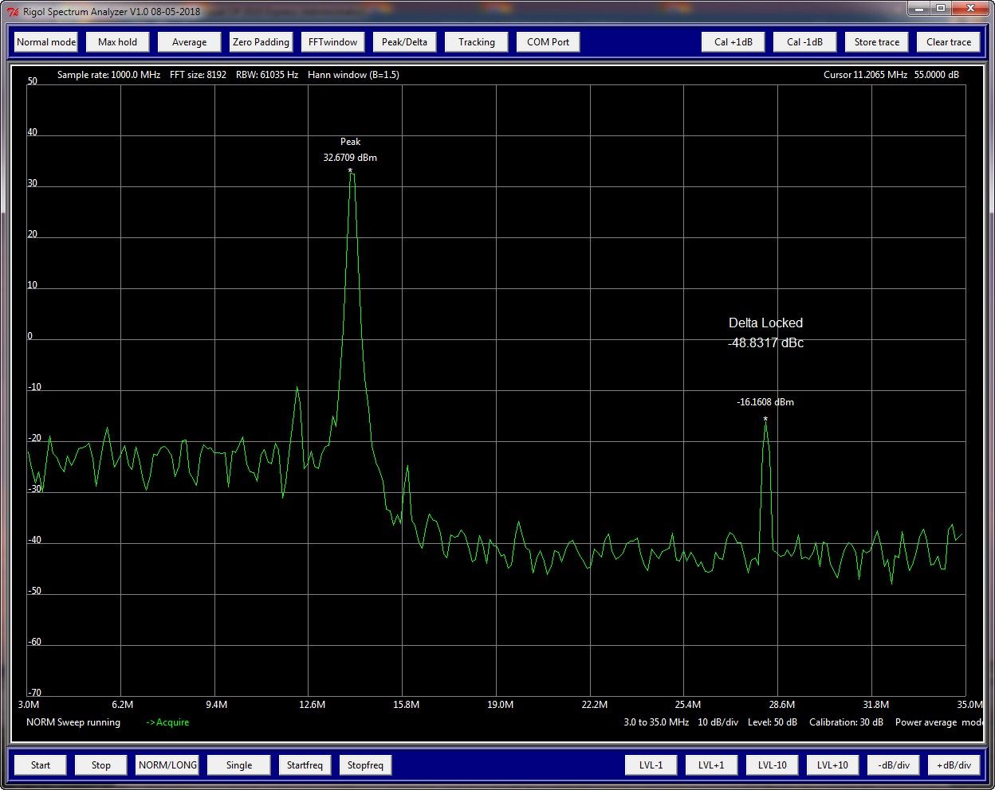The width and height of the screenshot is (995, 790).
Task: Store the current trace
Action: 876,41
